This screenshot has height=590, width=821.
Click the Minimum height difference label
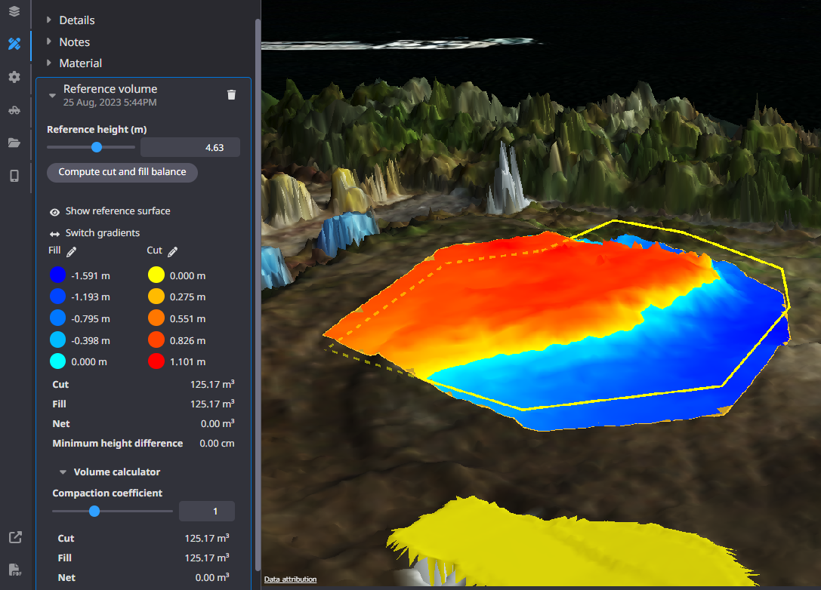coord(118,444)
